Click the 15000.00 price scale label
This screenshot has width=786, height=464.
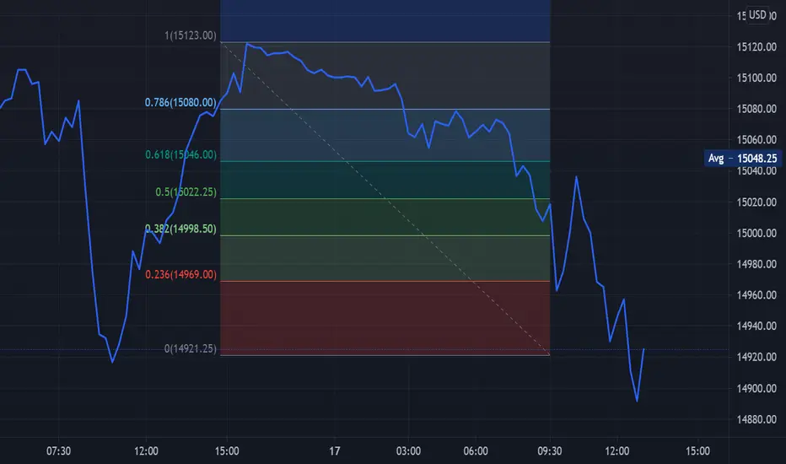756,233
